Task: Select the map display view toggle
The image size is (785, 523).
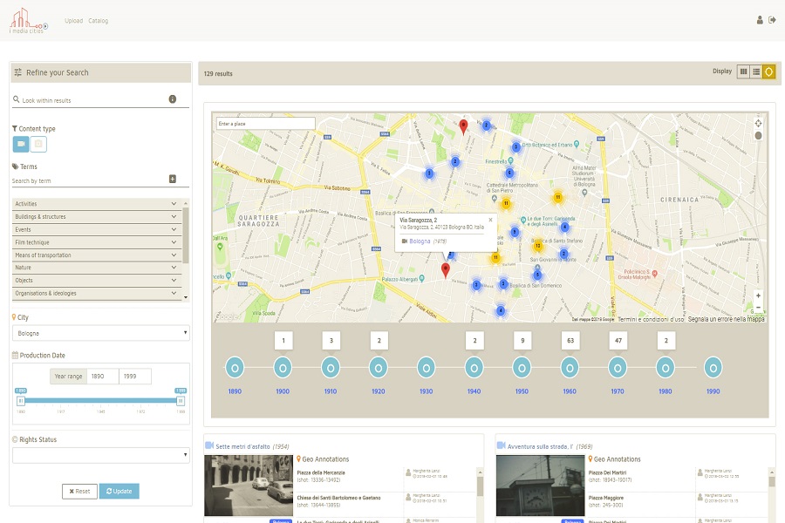Action: tap(769, 71)
